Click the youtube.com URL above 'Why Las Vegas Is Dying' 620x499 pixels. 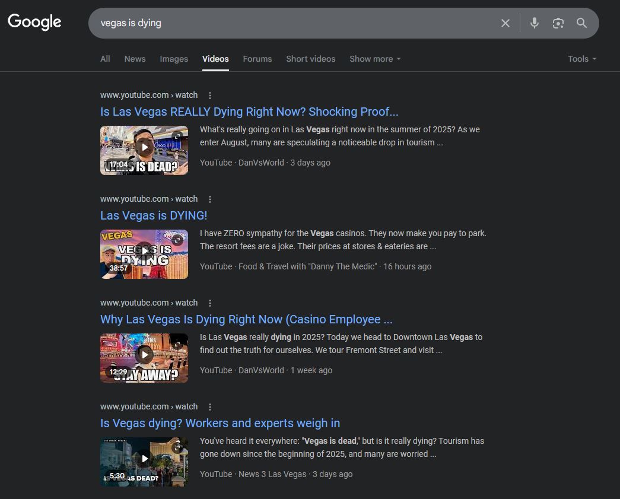[149, 303]
